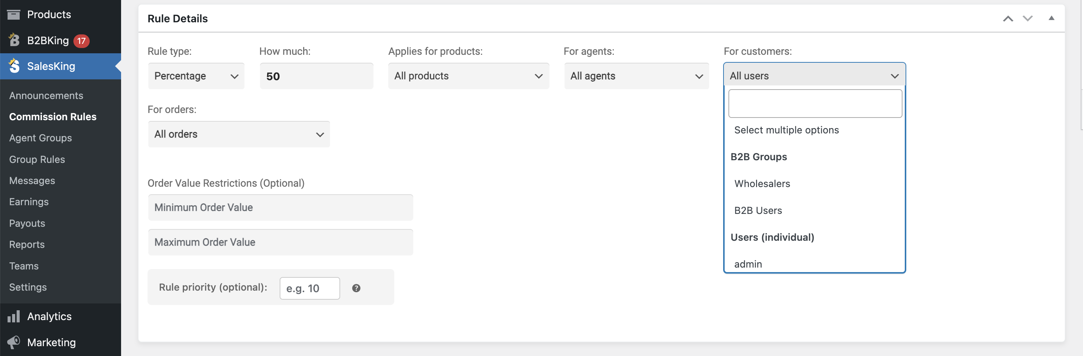
Task: Click the Analytics bar chart icon
Action: (14, 317)
